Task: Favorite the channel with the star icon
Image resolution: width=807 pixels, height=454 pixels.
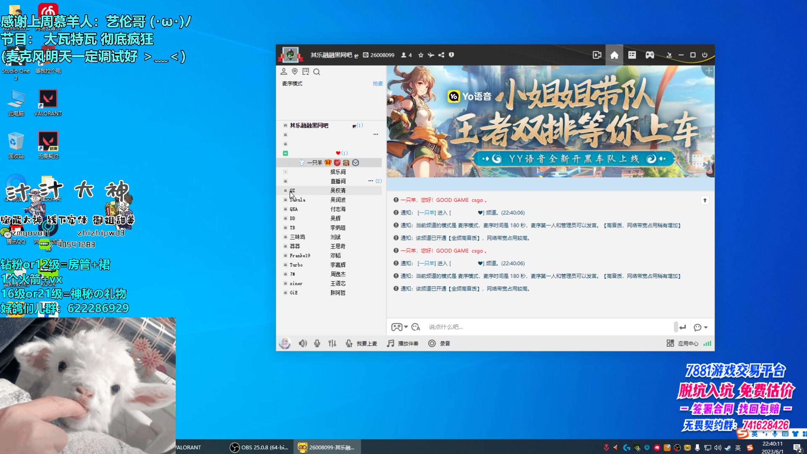Action: coord(421,55)
